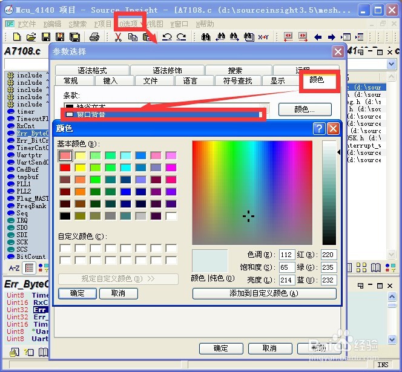Confirm the color dialog with 确定
The height and width of the screenshot is (372, 402).
click(x=77, y=293)
